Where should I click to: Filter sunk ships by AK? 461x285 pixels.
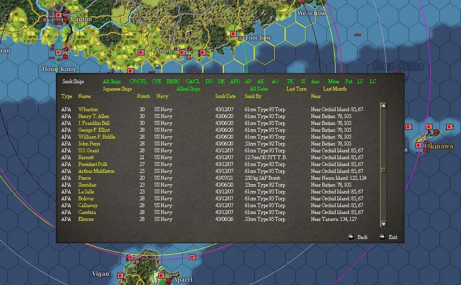(261, 81)
